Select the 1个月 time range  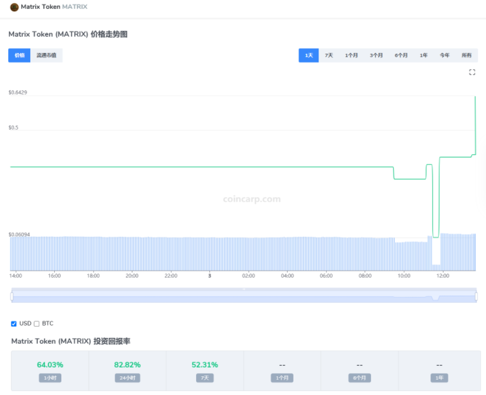(351, 55)
